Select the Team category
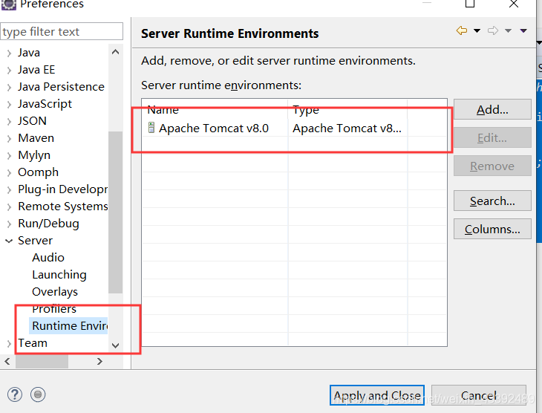542x413 pixels. [33, 343]
